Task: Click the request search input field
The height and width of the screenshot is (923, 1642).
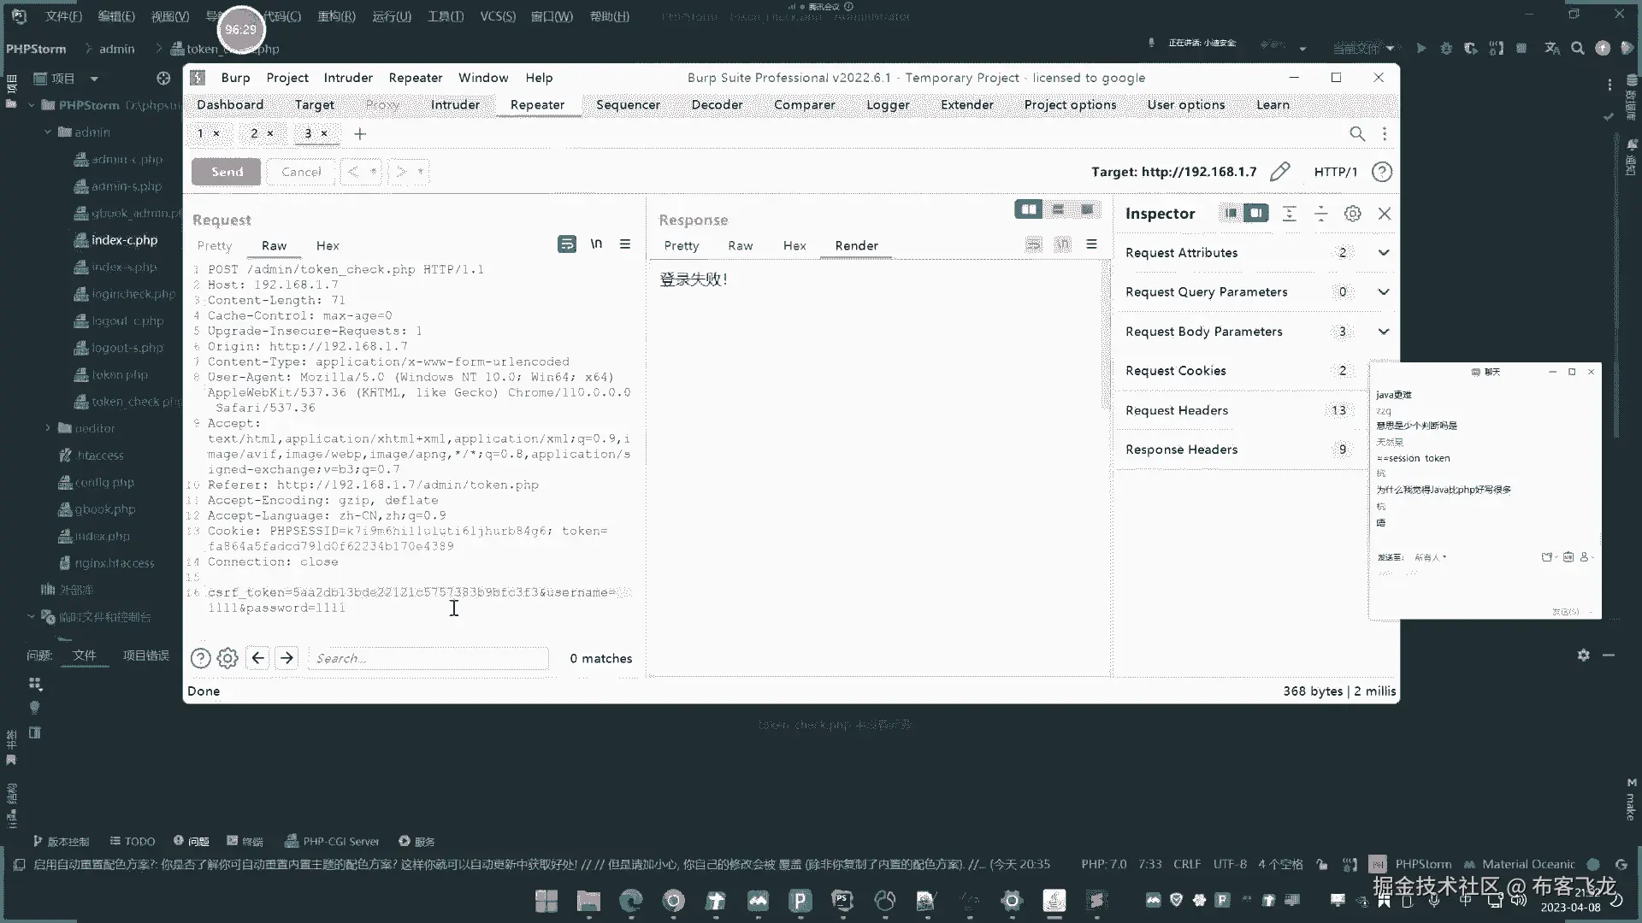Action: [428, 658]
